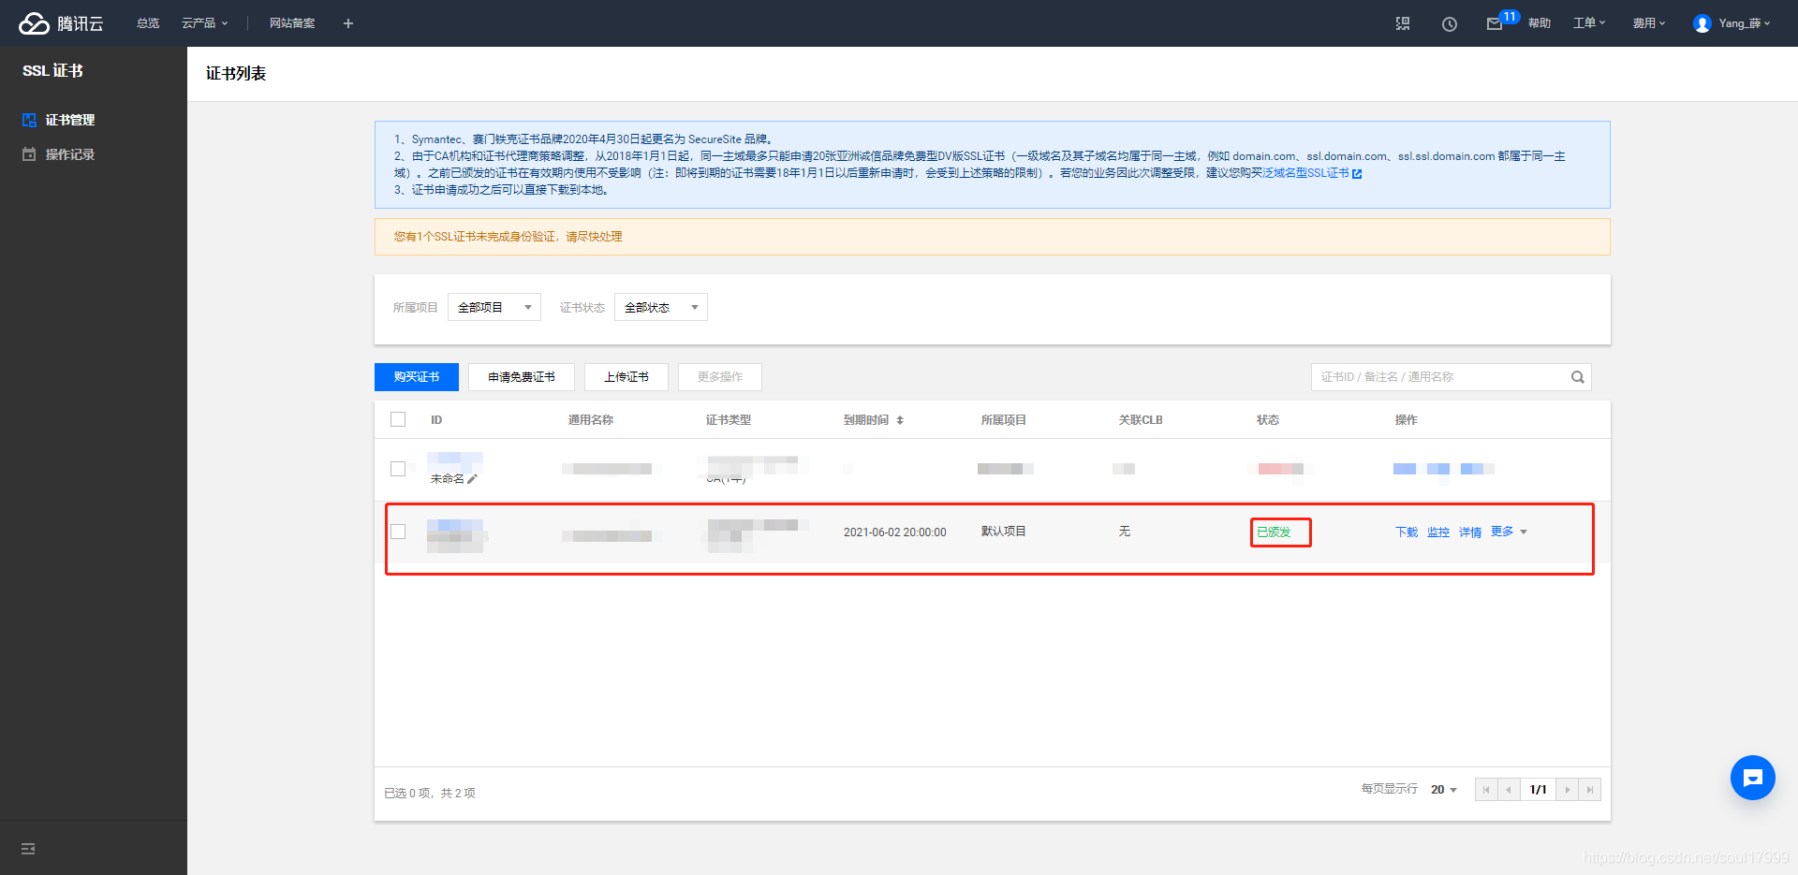
Task: Open the Yang account dropdown
Action: (1745, 23)
